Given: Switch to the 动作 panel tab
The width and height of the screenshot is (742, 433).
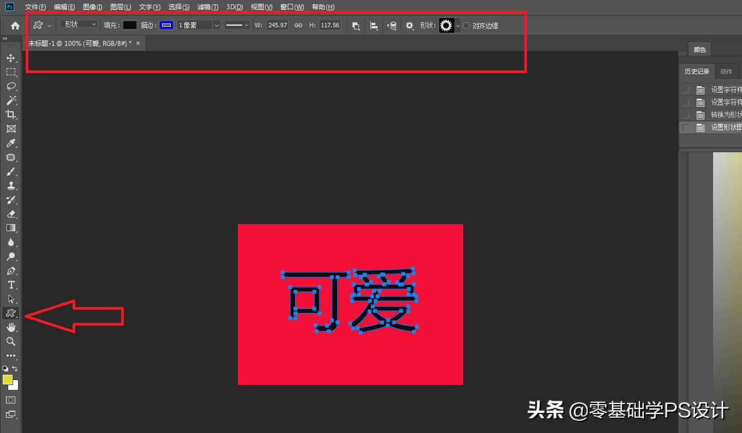Looking at the screenshot, I should point(726,71).
